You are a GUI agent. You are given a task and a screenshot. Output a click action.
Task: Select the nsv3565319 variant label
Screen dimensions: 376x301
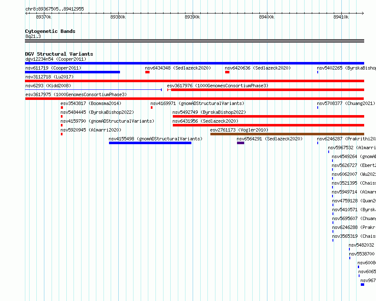354,236
